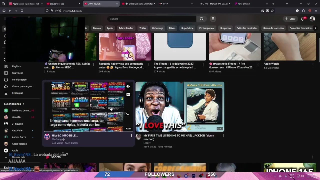
Task: Open options for Michael Jackson reaction video
Action: [223, 136]
